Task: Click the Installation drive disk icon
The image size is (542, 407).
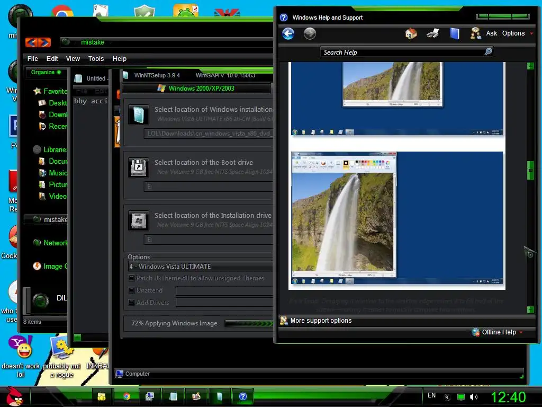Action: point(139,220)
